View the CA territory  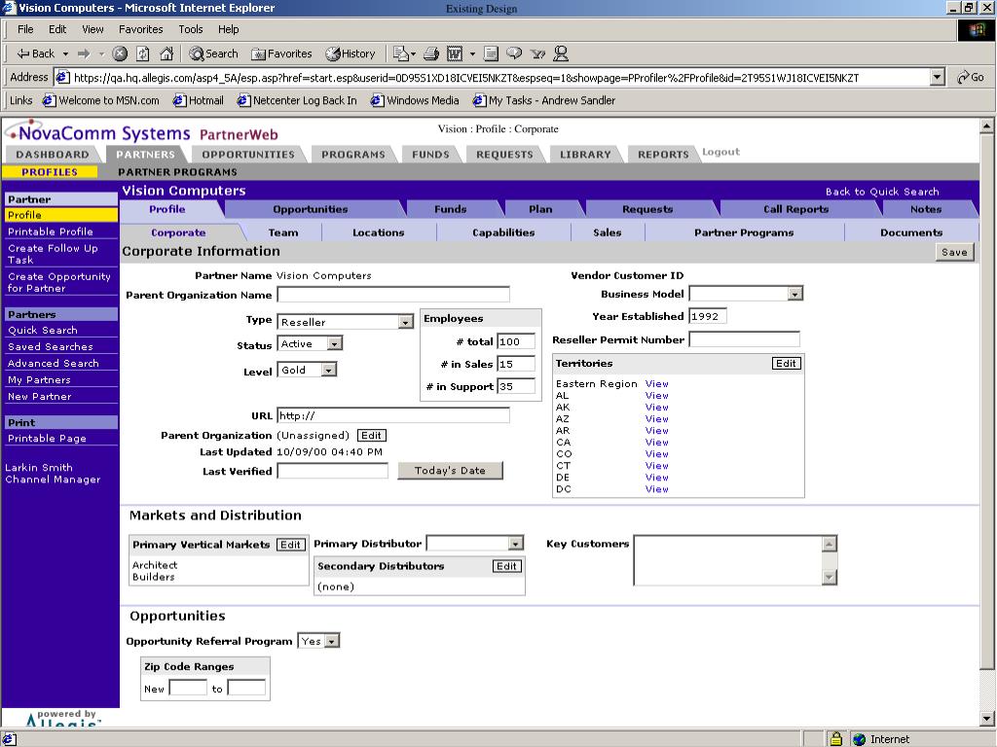pyautogui.click(x=657, y=443)
